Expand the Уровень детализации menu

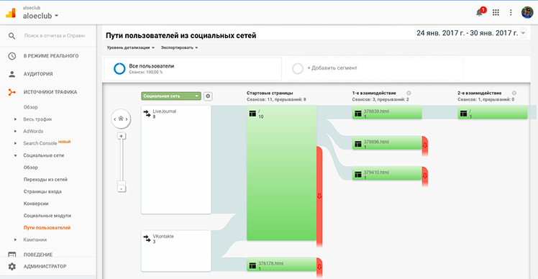pos(130,47)
